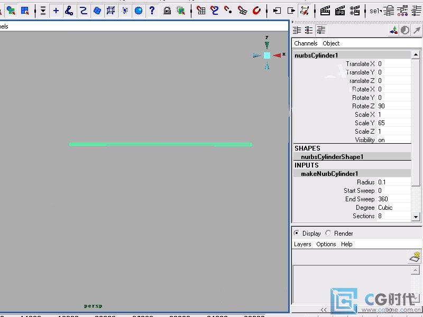Open the layer editor Options menu

pyautogui.click(x=326, y=244)
